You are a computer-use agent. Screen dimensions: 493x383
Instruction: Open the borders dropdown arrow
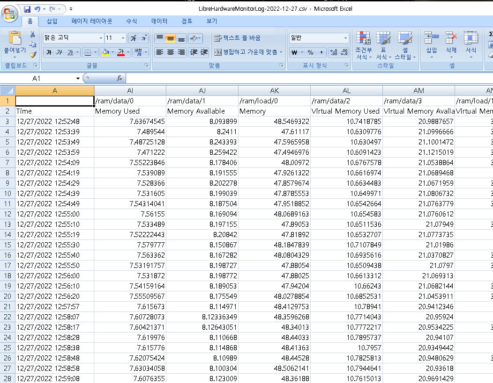tap(95, 52)
